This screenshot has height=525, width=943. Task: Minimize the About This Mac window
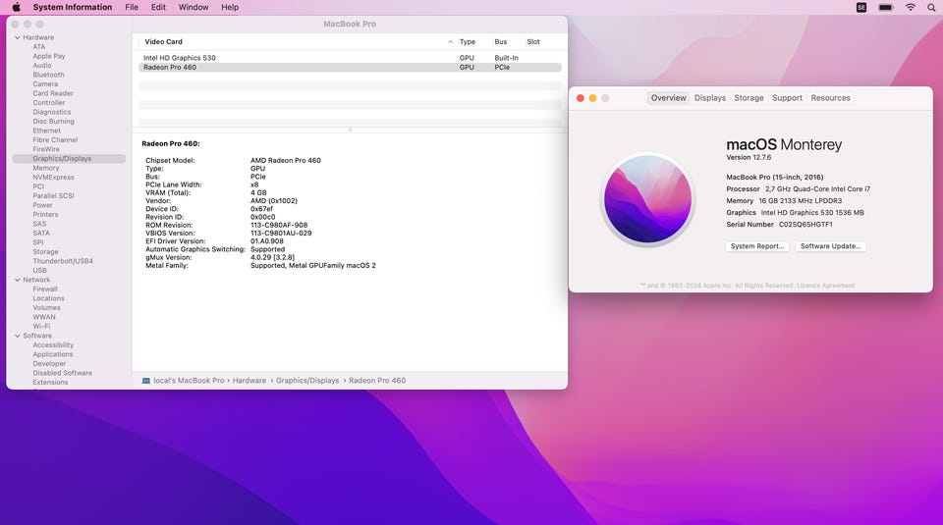pyautogui.click(x=593, y=98)
